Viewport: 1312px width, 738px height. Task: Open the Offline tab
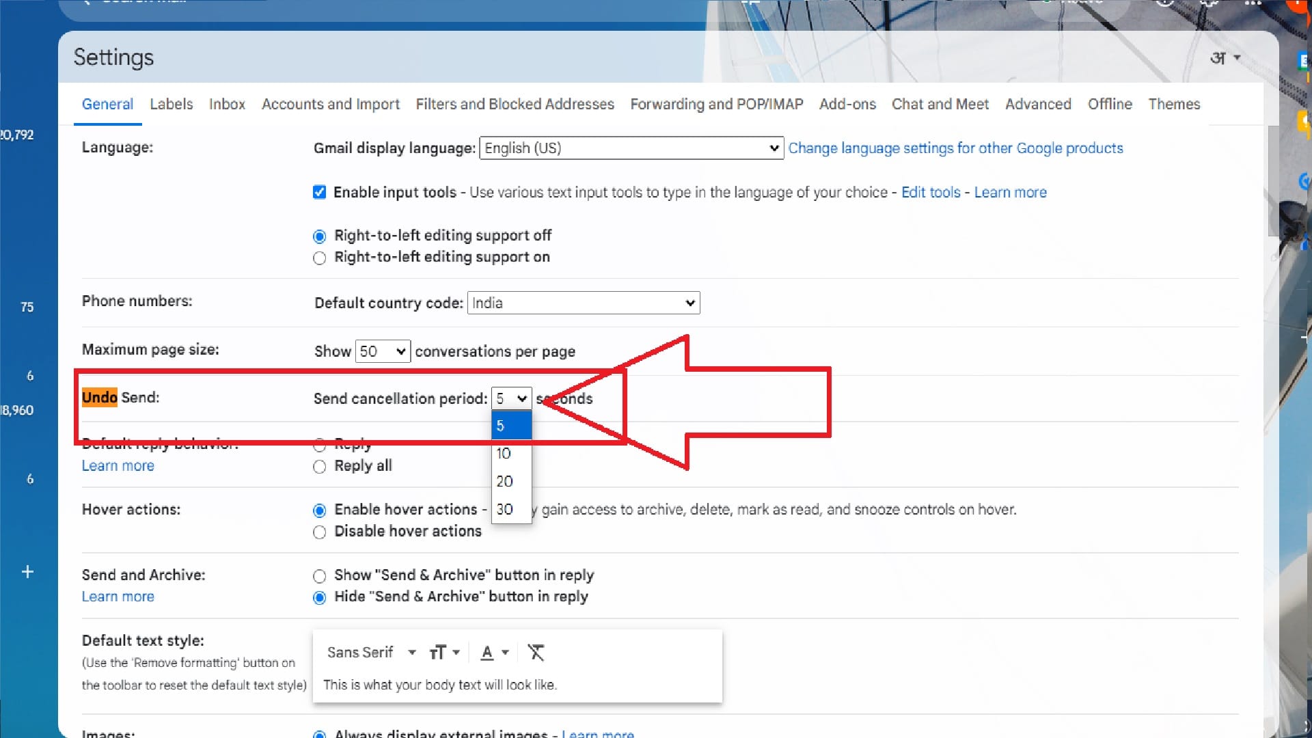[x=1110, y=104]
